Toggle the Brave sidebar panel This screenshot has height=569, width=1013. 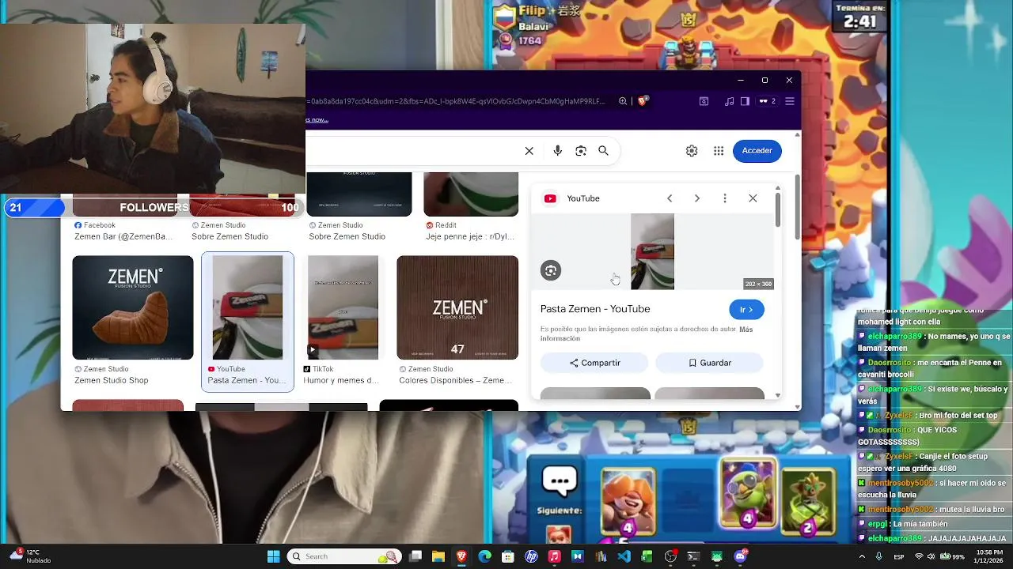[745, 101]
